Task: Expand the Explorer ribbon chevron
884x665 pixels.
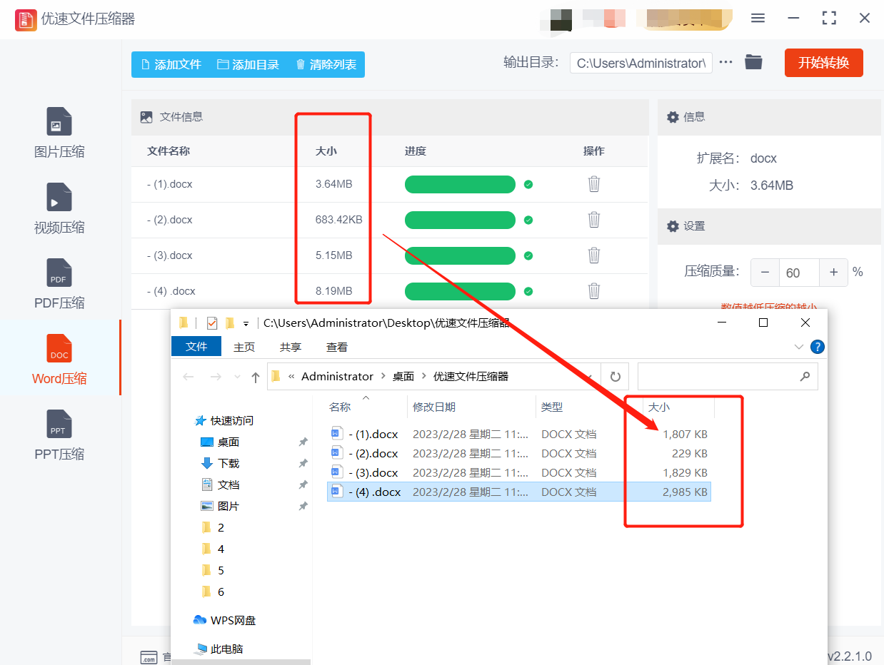Action: tap(799, 347)
